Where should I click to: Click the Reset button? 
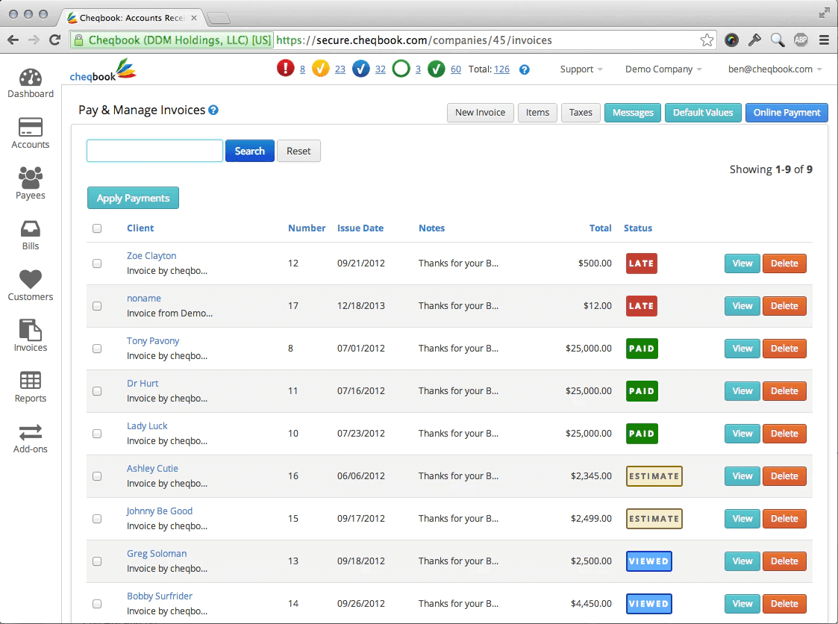(x=298, y=152)
